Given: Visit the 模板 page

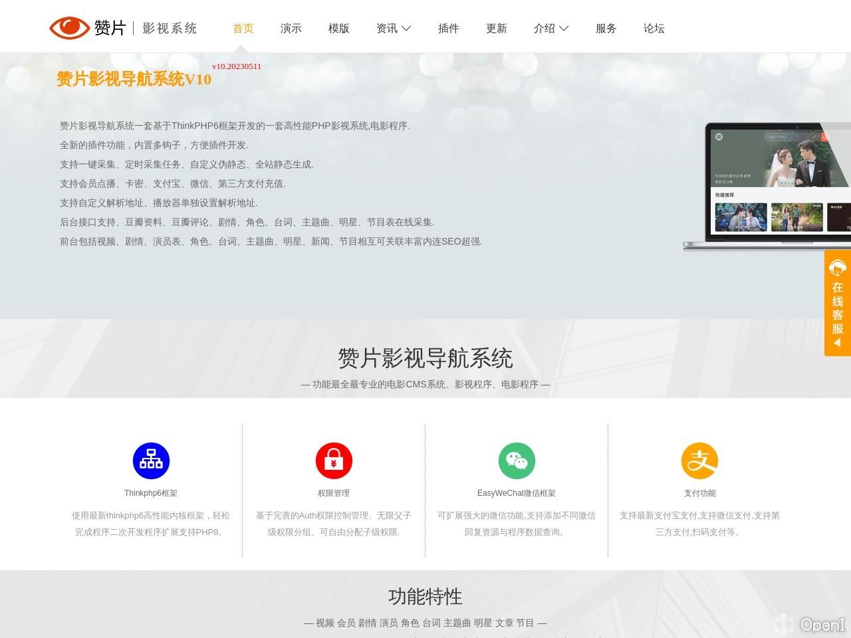Looking at the screenshot, I should pyautogui.click(x=338, y=28).
